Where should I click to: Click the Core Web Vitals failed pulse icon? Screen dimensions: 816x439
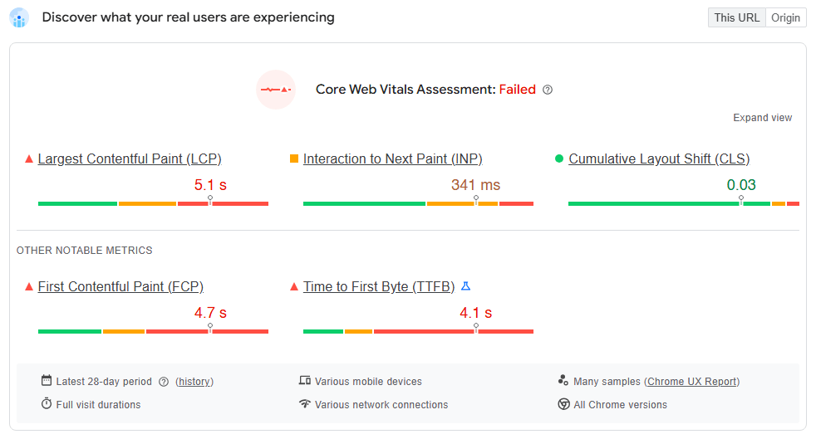tap(276, 90)
